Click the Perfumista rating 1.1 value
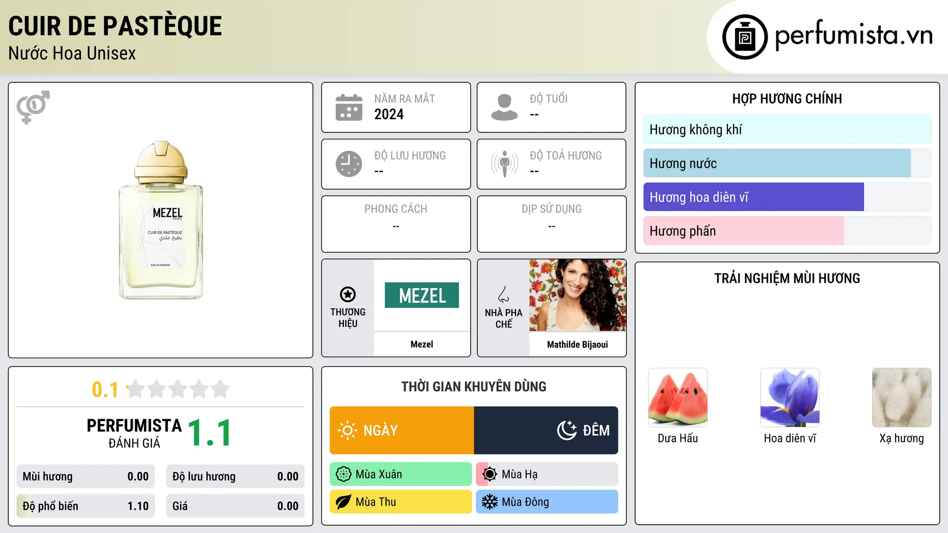Image resolution: width=948 pixels, height=533 pixels. [210, 433]
